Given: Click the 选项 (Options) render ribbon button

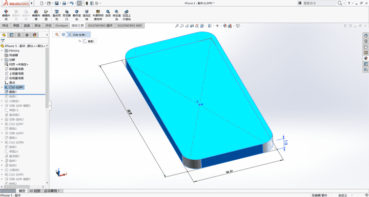Looking at the screenshot, I should 108,13.
